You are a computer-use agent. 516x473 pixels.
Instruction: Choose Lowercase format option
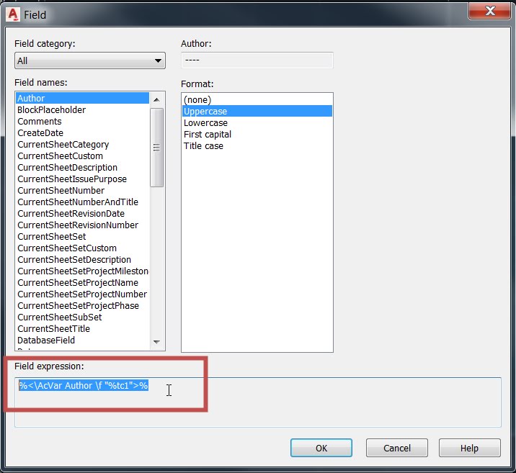pos(257,122)
